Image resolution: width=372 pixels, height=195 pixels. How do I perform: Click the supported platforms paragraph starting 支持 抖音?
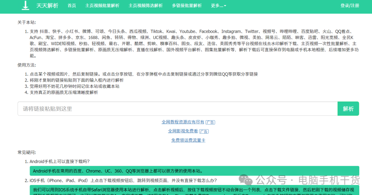pos(194,44)
